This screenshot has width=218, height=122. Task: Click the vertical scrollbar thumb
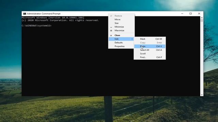202,20
